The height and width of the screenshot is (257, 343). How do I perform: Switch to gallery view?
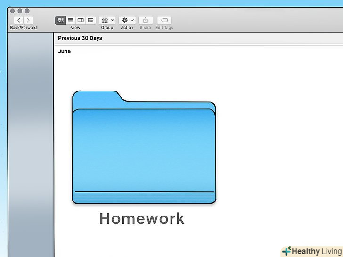coord(90,20)
